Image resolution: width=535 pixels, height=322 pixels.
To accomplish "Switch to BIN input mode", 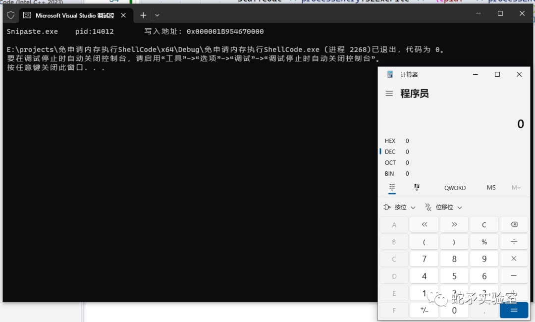I will point(389,173).
